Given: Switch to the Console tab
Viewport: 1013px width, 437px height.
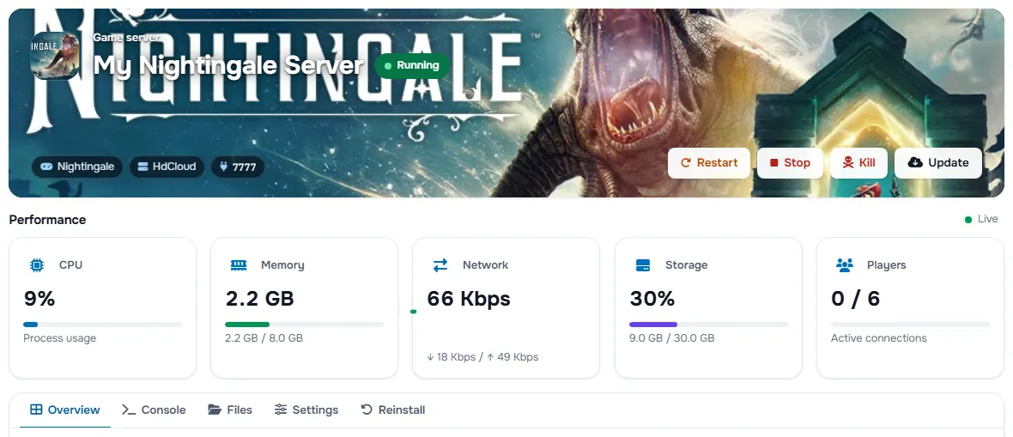Looking at the screenshot, I should click(x=154, y=410).
